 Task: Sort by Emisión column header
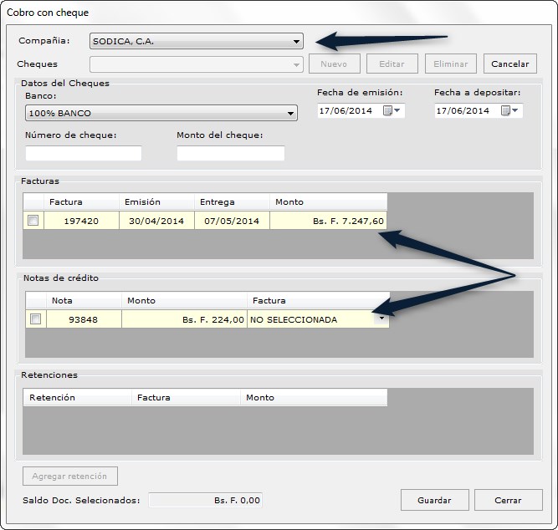[x=156, y=201]
